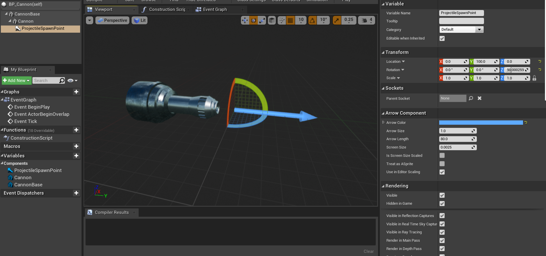
Task: Select the Rotate gizmo tool
Action: [x=253, y=20]
